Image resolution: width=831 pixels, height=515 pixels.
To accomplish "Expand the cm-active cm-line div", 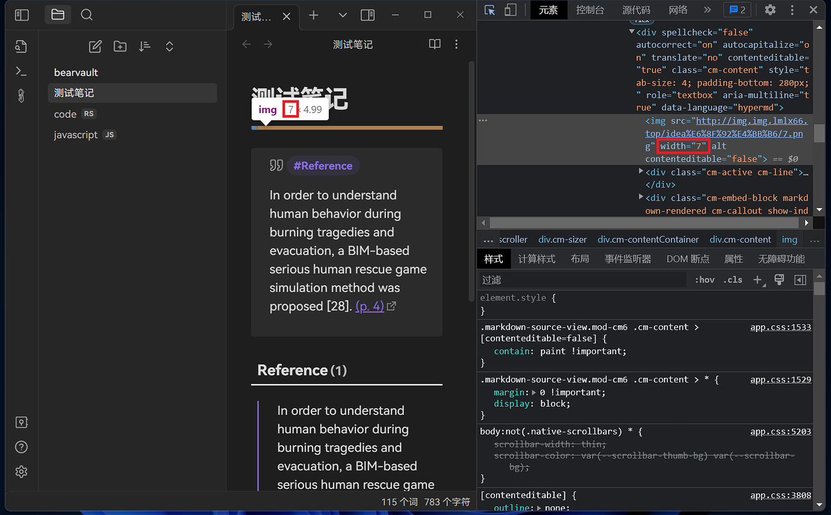I will [x=640, y=172].
